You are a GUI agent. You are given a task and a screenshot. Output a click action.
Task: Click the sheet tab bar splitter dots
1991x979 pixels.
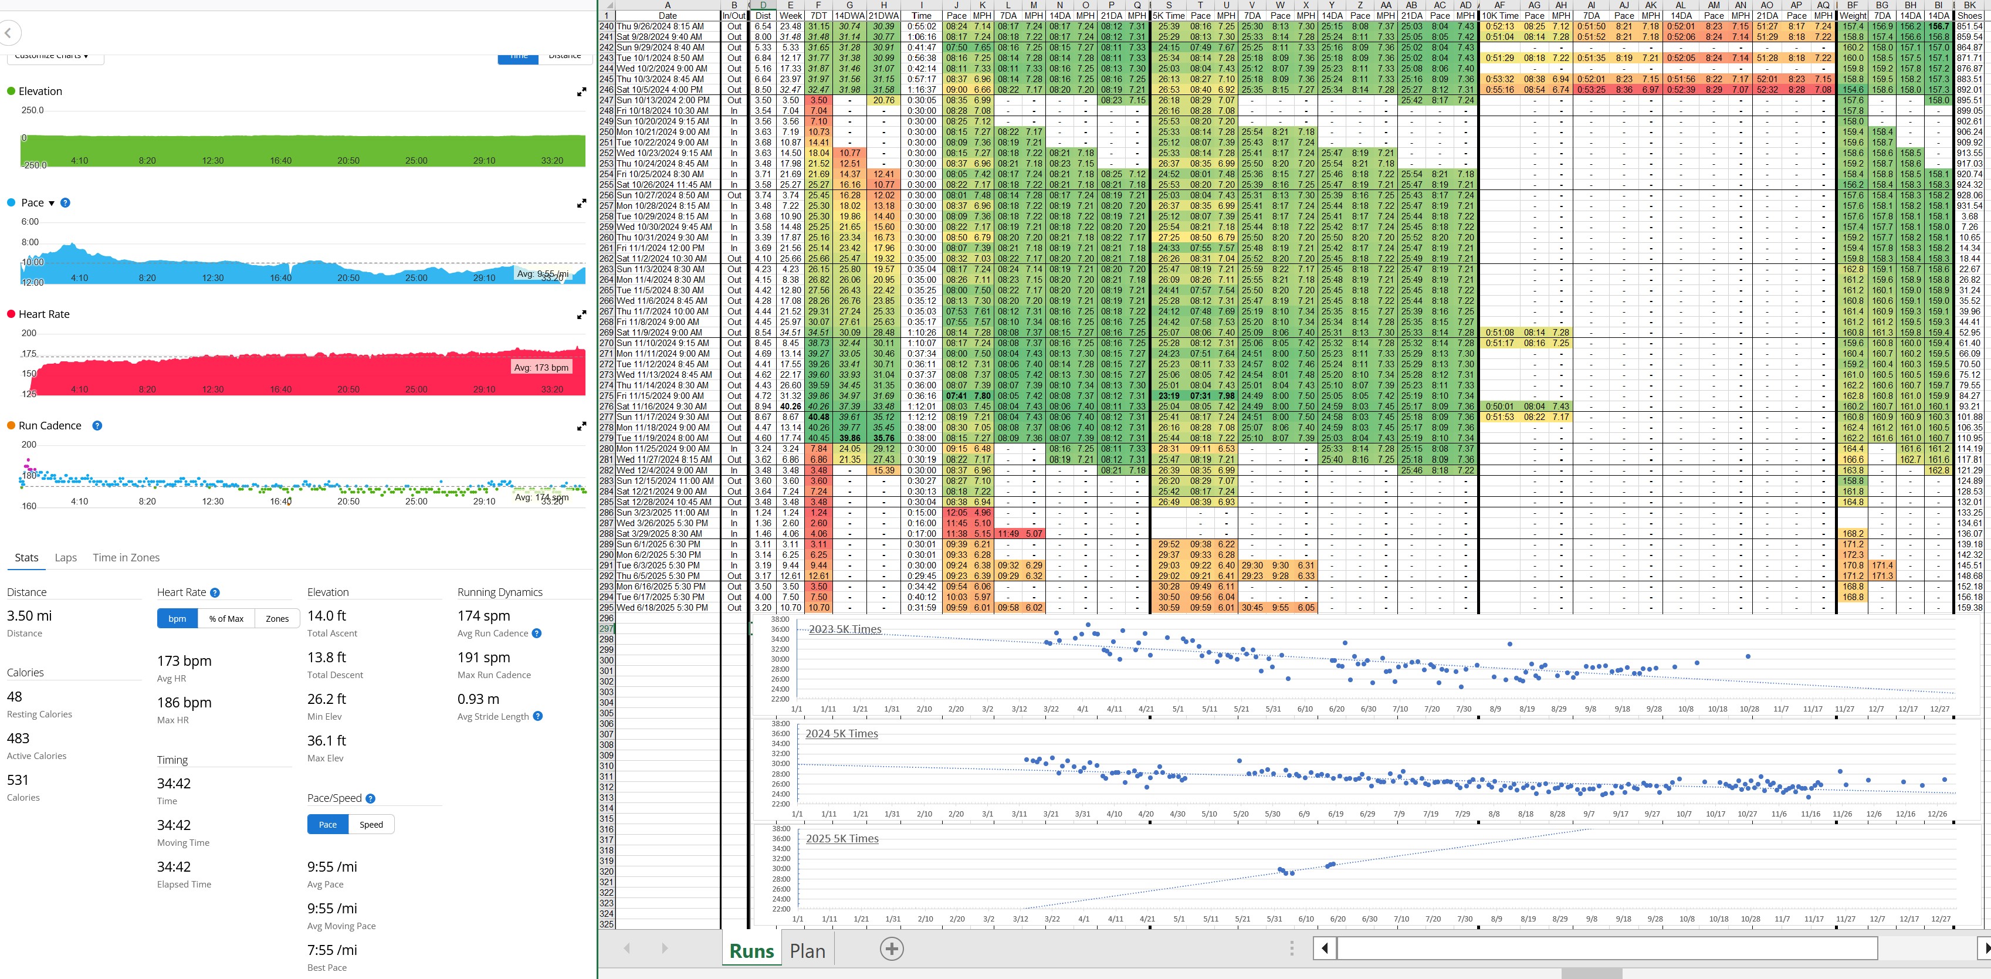click(1292, 948)
